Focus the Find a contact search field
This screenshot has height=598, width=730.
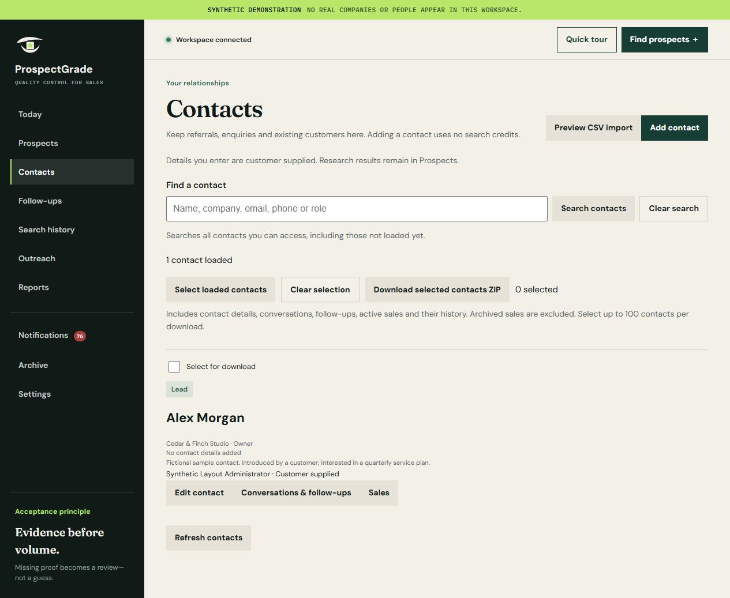click(357, 209)
